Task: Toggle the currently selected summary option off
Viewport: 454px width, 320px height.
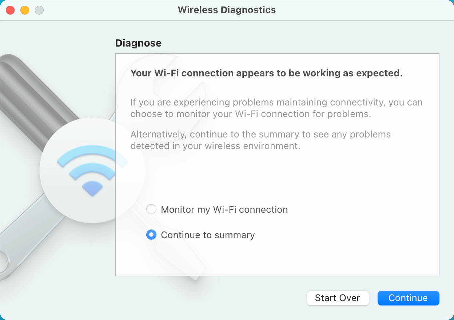Action: [151, 235]
